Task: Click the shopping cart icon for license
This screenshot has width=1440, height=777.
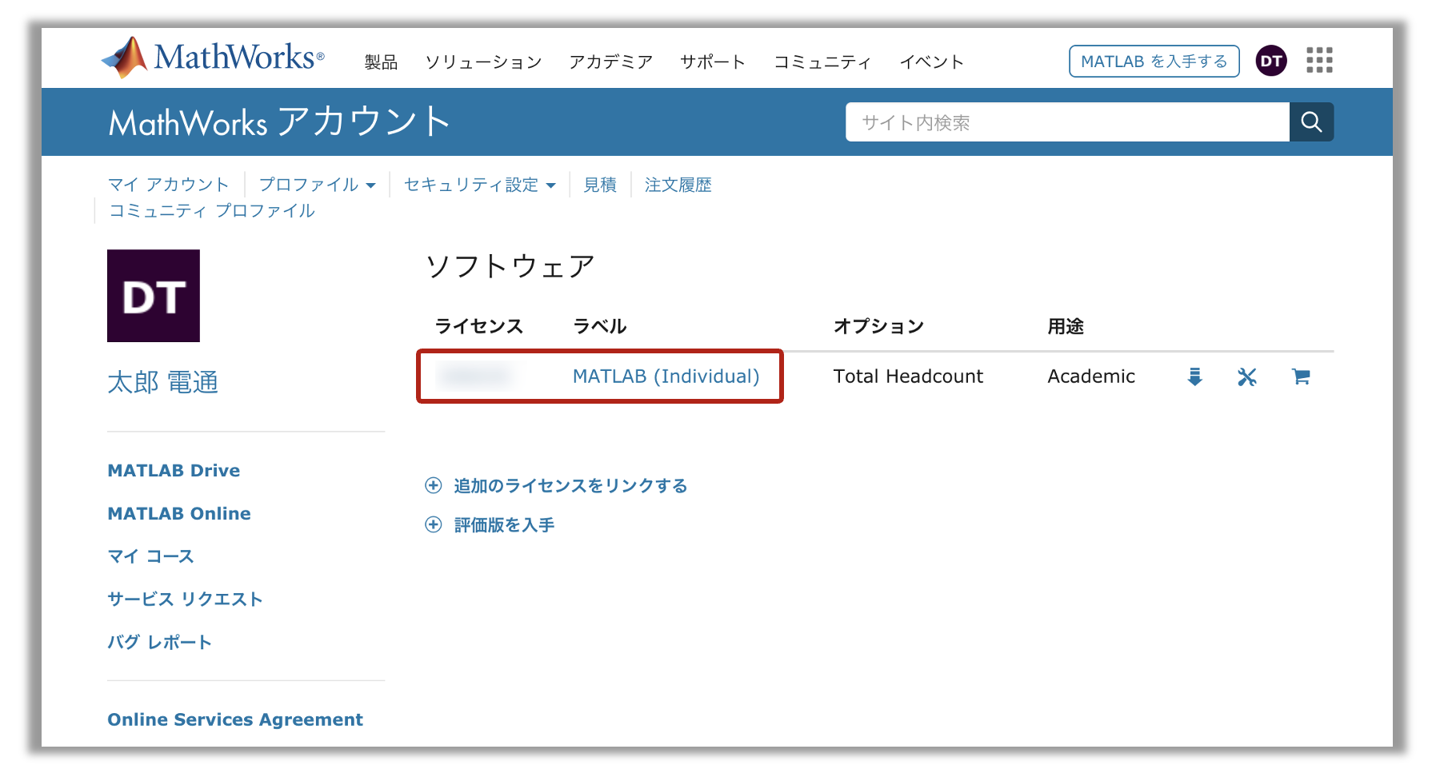Action: point(1301,377)
